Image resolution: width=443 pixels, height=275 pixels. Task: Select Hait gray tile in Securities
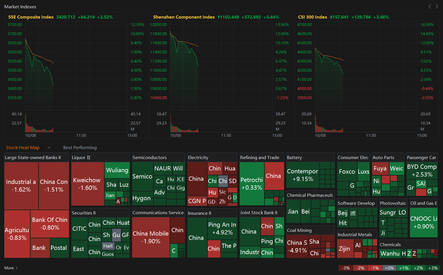(x=108, y=245)
